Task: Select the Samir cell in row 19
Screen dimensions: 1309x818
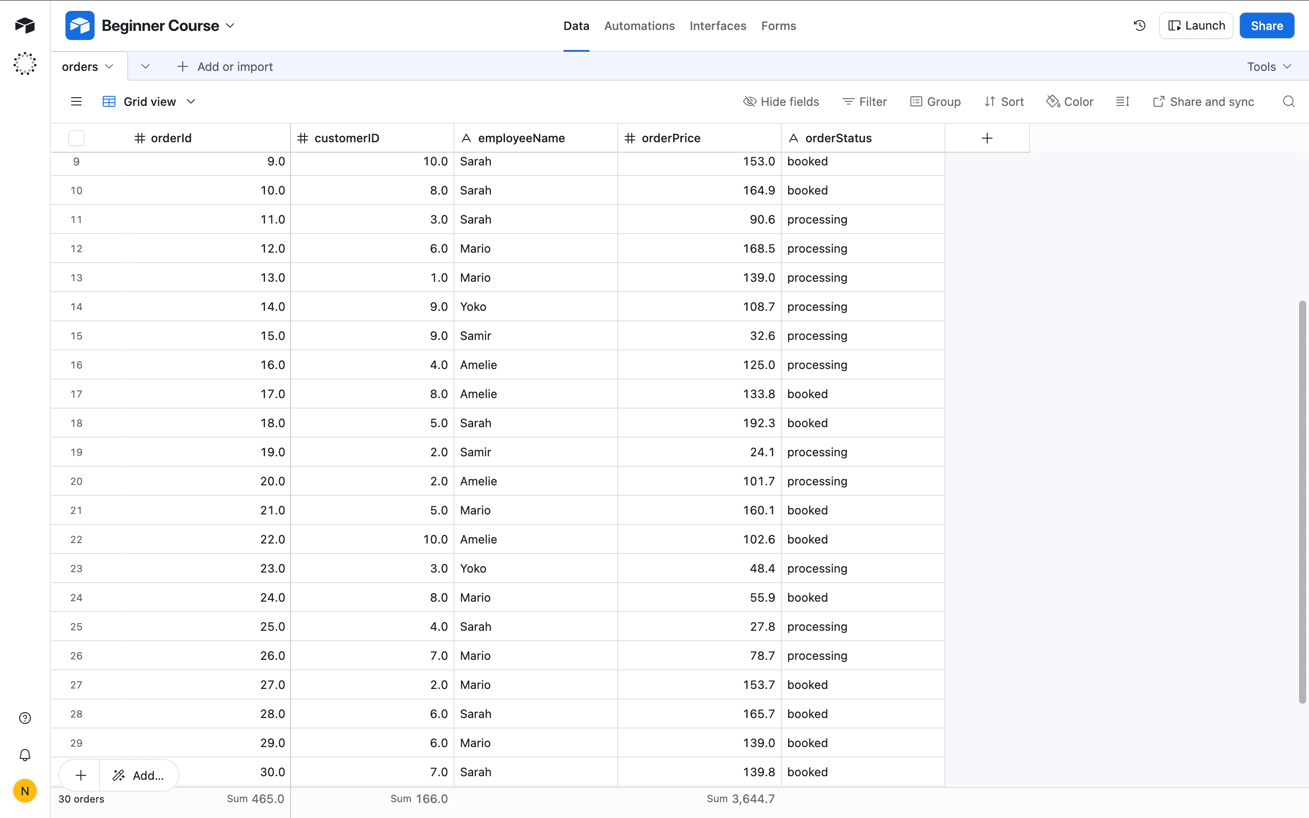Action: (x=535, y=452)
